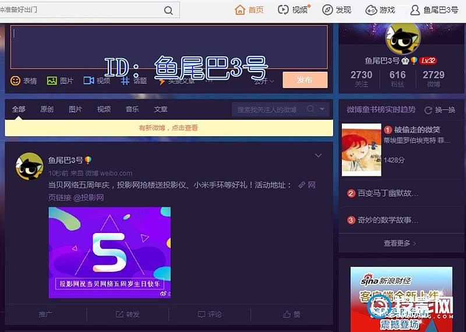Like the post with the 赞 thumbs-up

[x=292, y=314]
